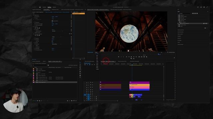
Task: Select the Pen tool in Tools panel
Action: pos(80,72)
